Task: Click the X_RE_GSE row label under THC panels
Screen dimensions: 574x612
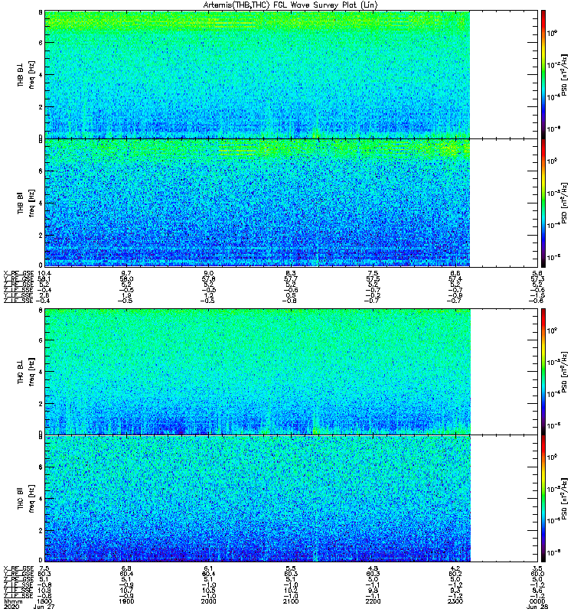Action: coord(18,568)
